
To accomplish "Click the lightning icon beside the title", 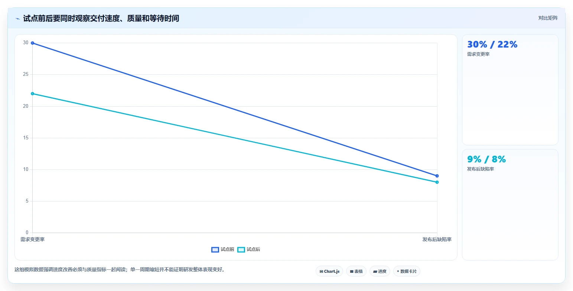I will point(17,18).
